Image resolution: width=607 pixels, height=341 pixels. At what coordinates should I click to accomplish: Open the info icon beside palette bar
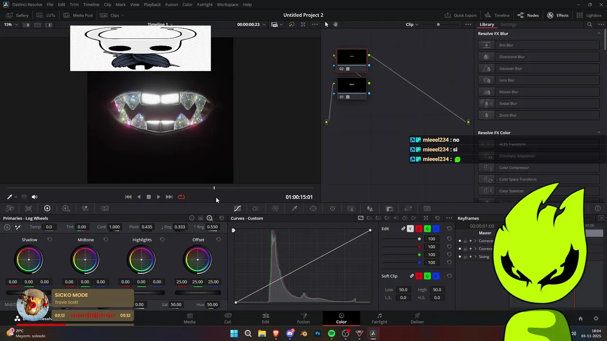pyautogui.click(x=598, y=208)
